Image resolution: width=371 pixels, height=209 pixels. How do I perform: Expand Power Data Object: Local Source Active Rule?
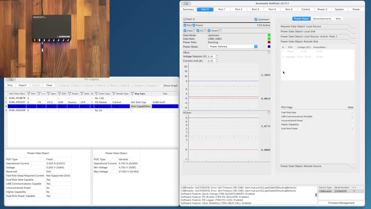[318, 36]
